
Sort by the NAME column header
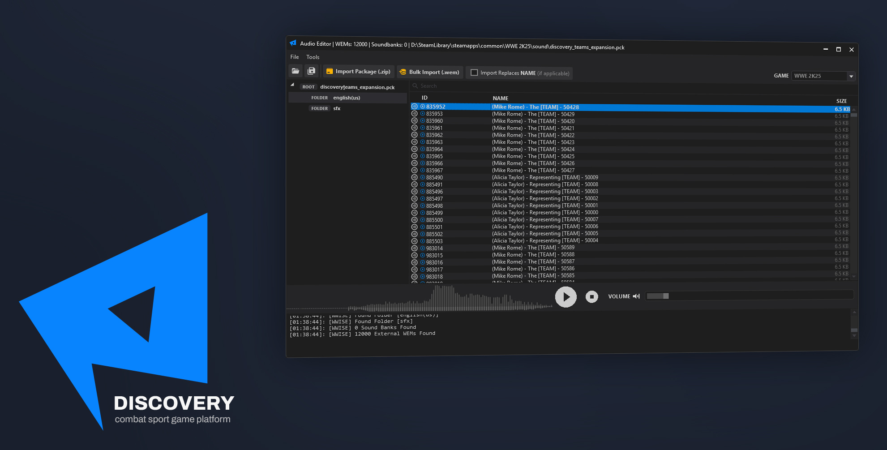point(501,98)
